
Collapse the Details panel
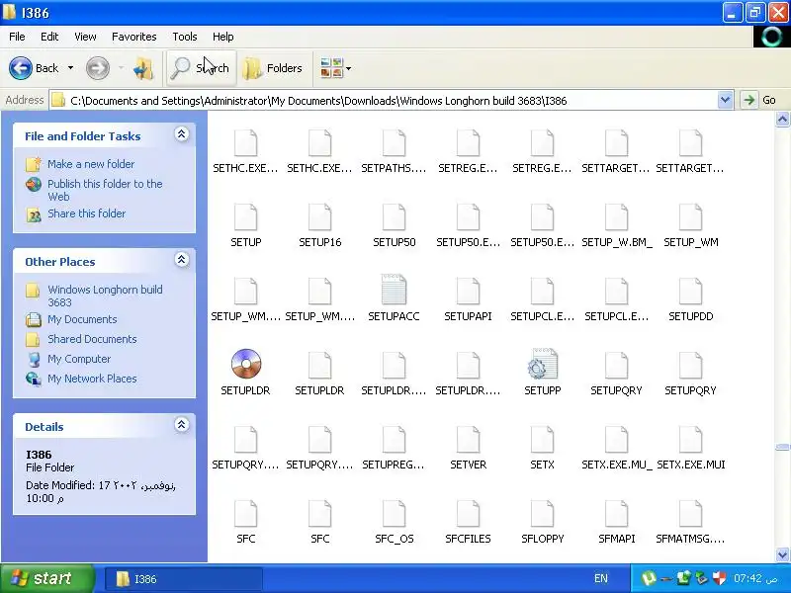click(182, 425)
